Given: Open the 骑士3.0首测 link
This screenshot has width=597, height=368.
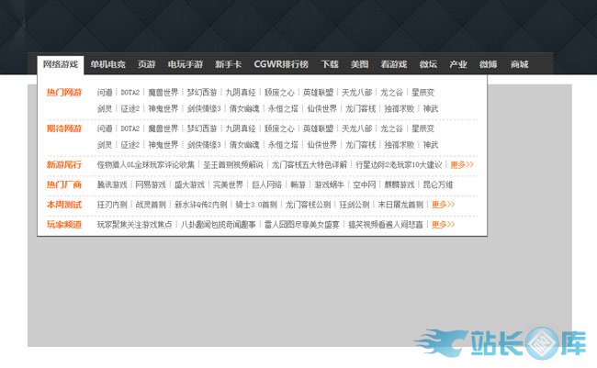Looking at the screenshot, I should [x=256, y=205].
